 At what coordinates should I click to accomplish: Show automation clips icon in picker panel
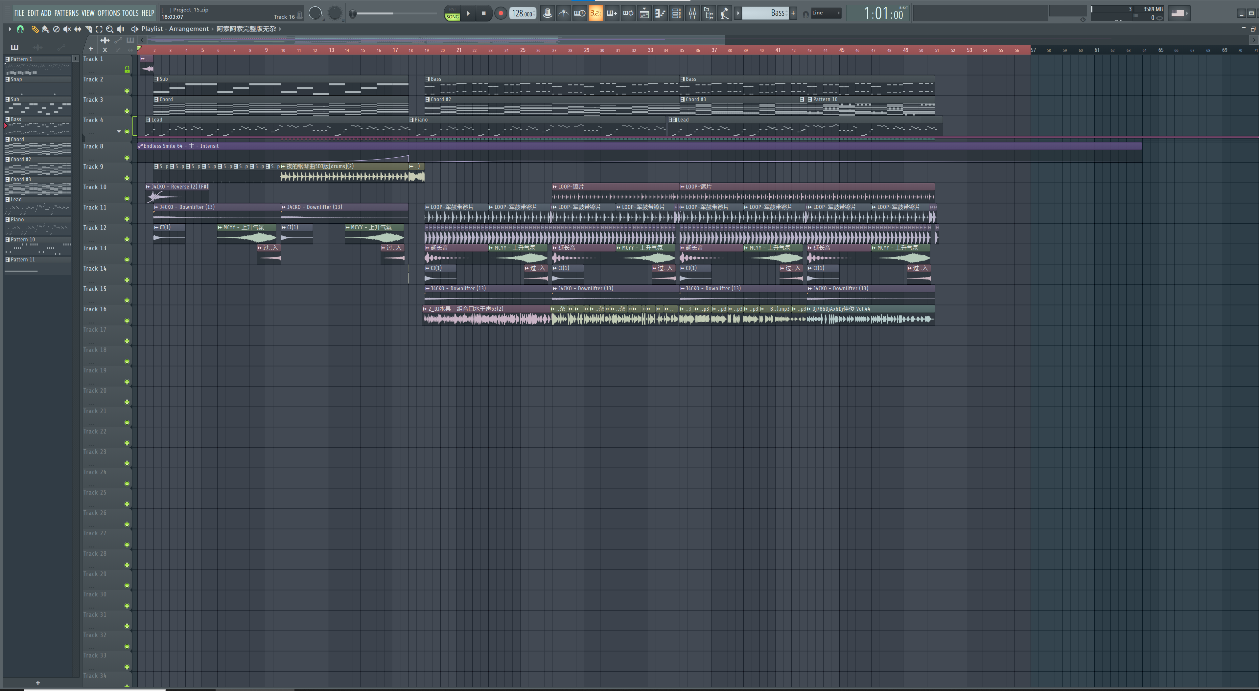61,47
